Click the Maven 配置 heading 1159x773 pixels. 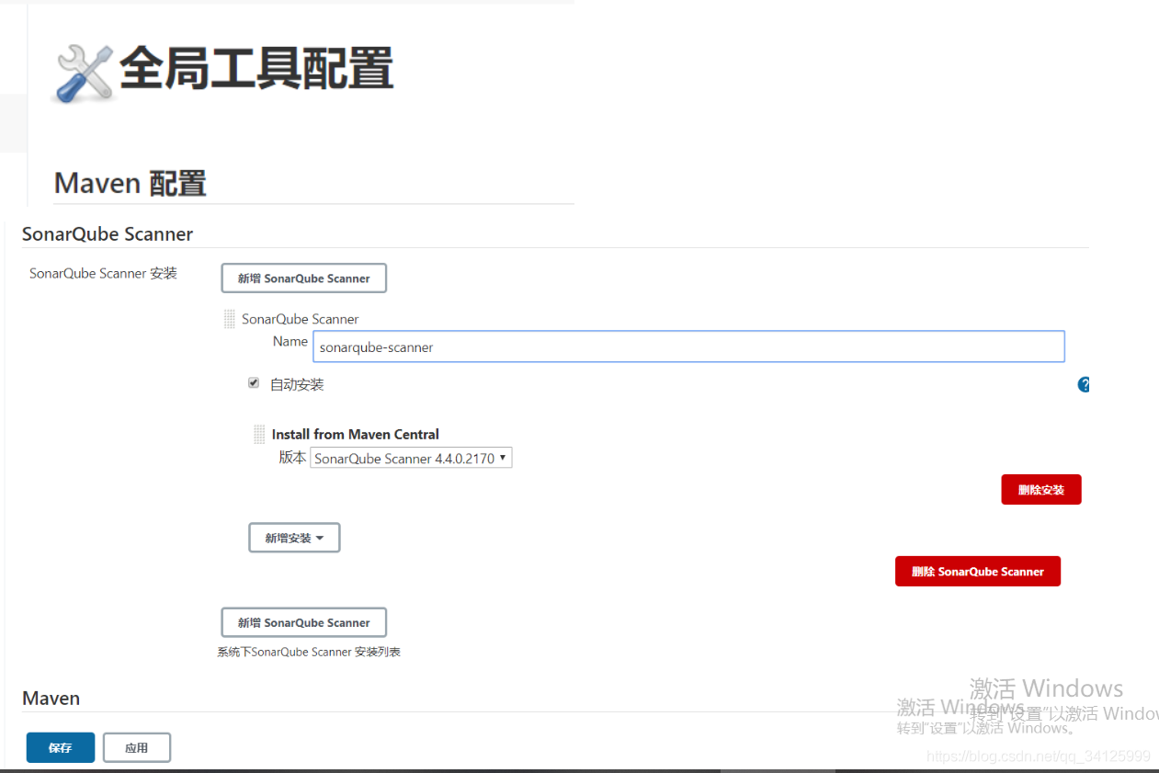click(x=131, y=183)
